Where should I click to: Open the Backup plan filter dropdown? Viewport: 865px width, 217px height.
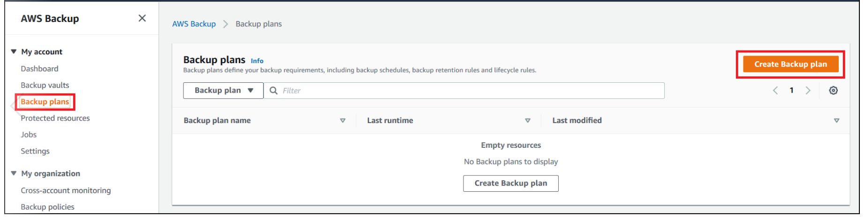224,91
